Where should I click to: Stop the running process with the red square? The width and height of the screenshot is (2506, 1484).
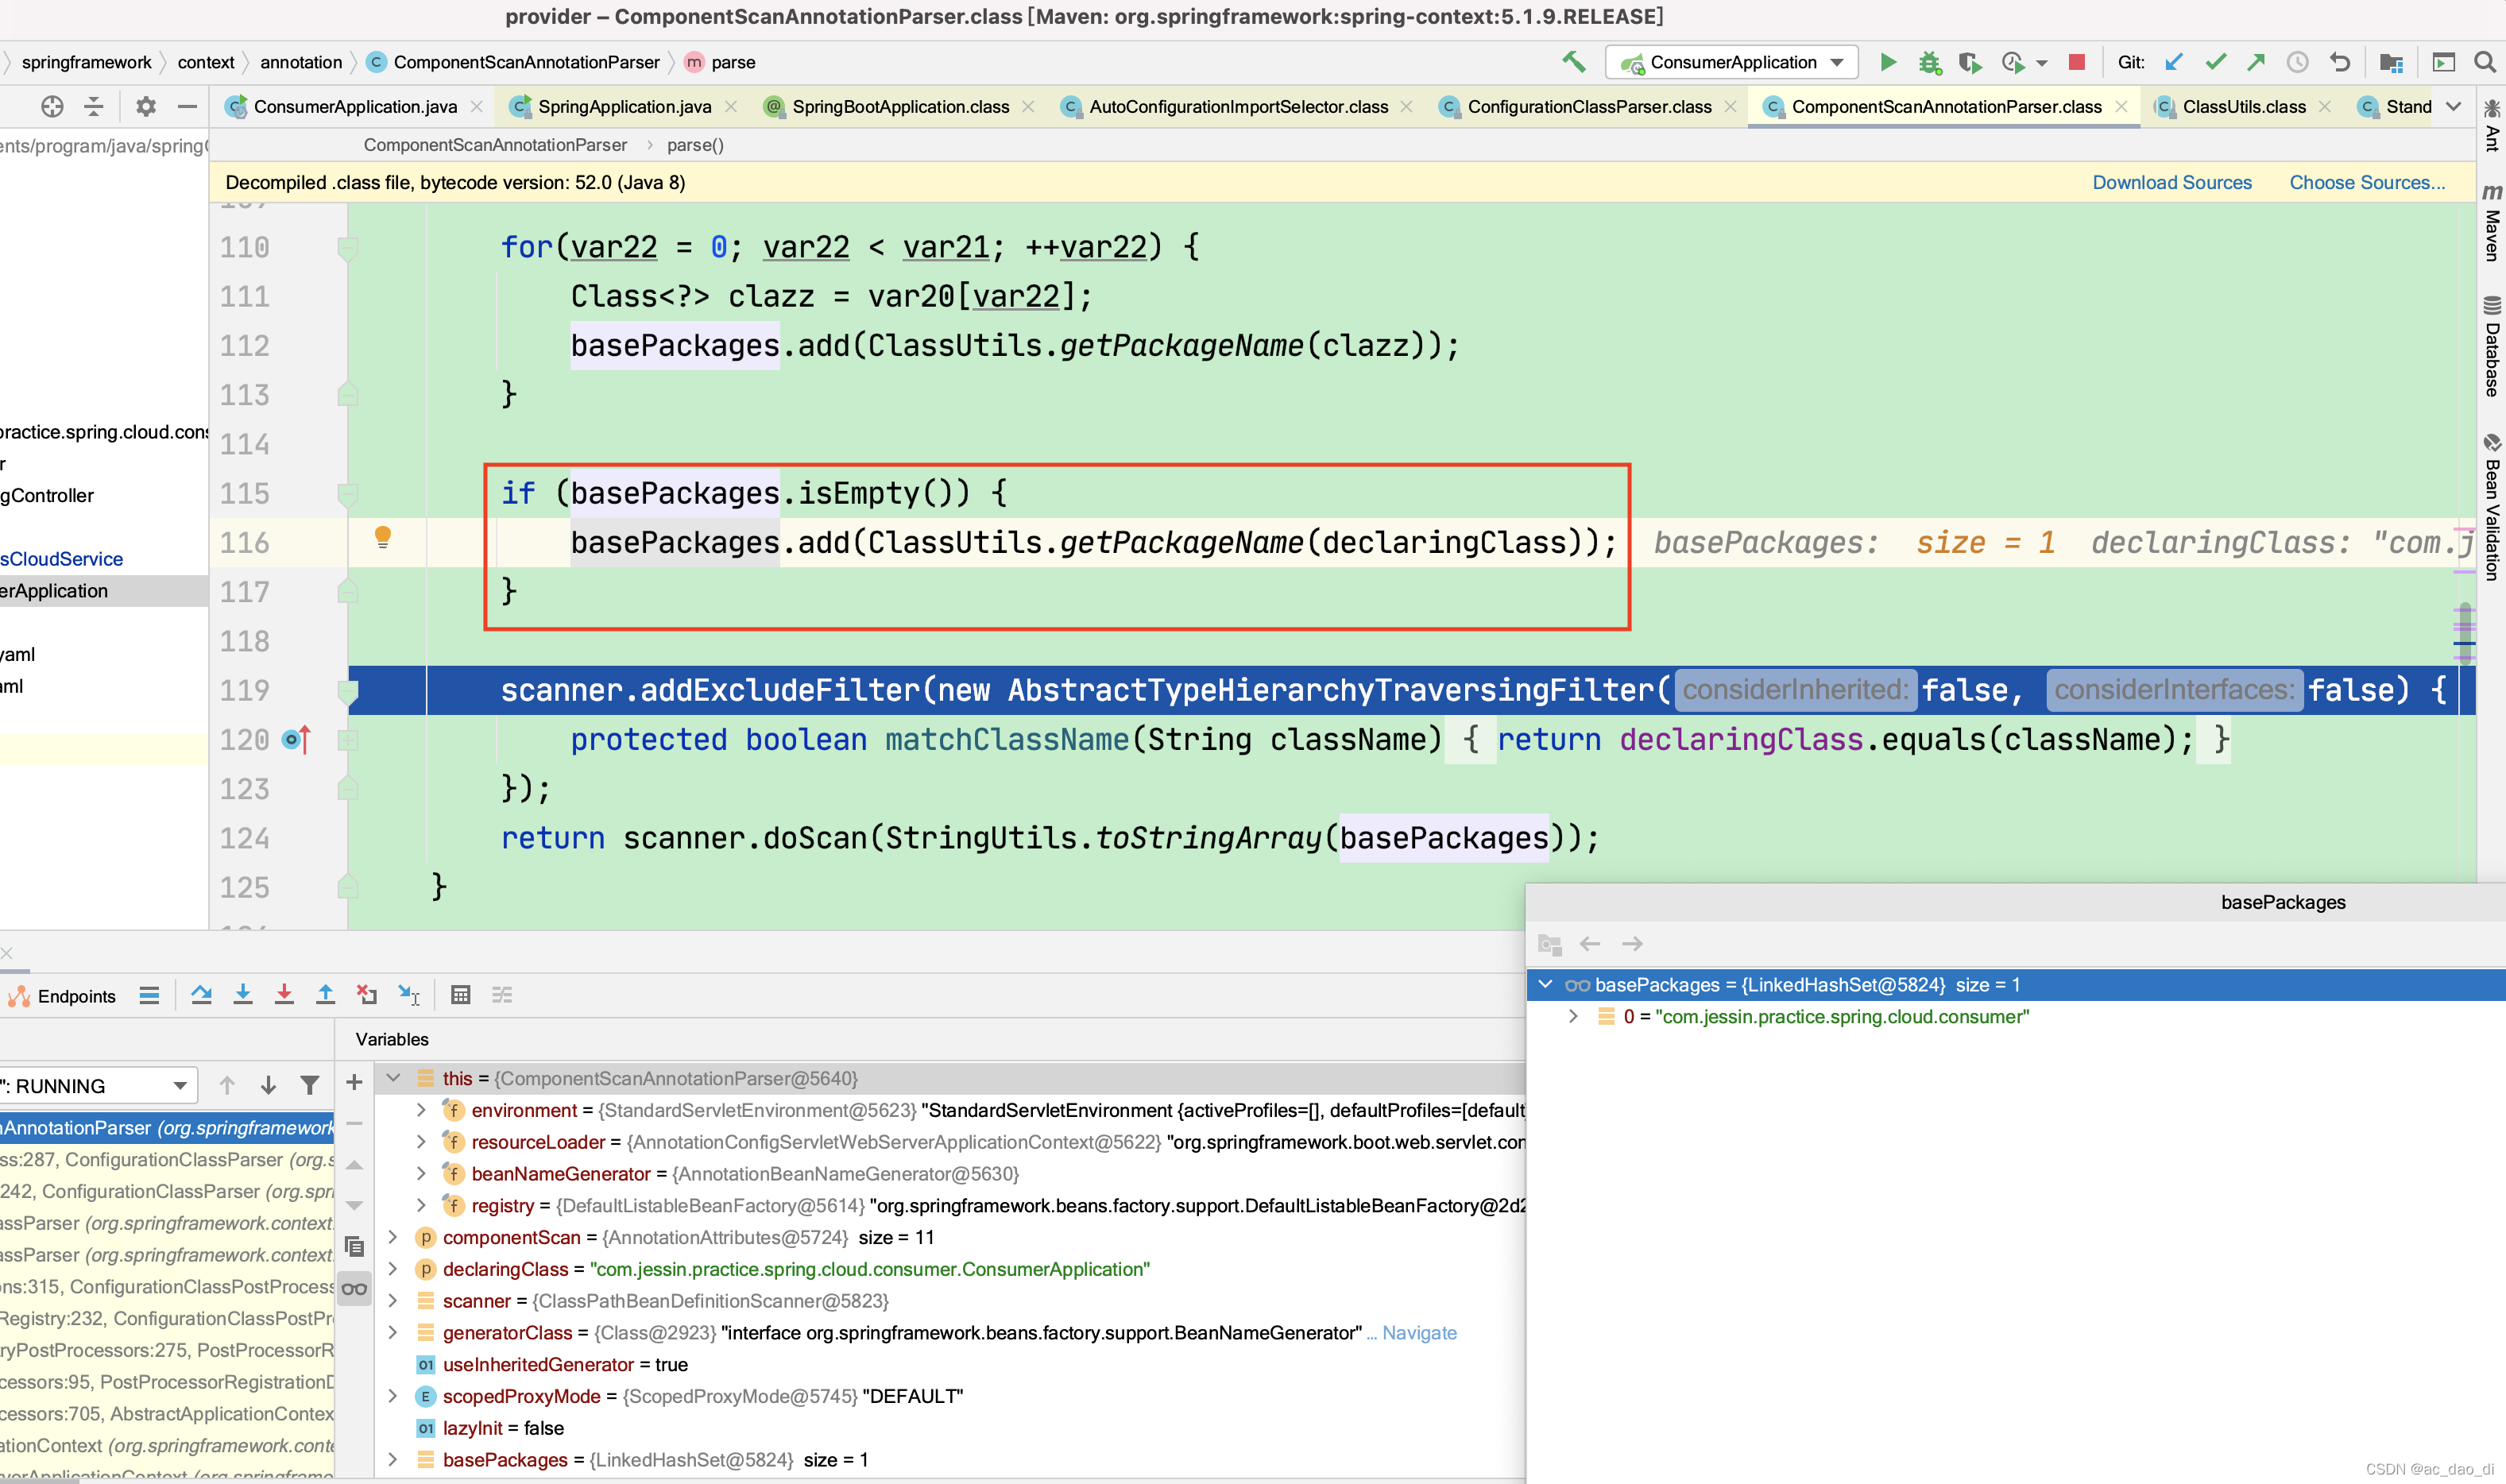pyautogui.click(x=2077, y=62)
